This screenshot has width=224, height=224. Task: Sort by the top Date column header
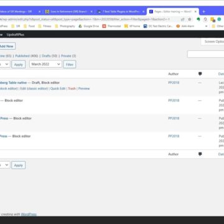[221, 74]
